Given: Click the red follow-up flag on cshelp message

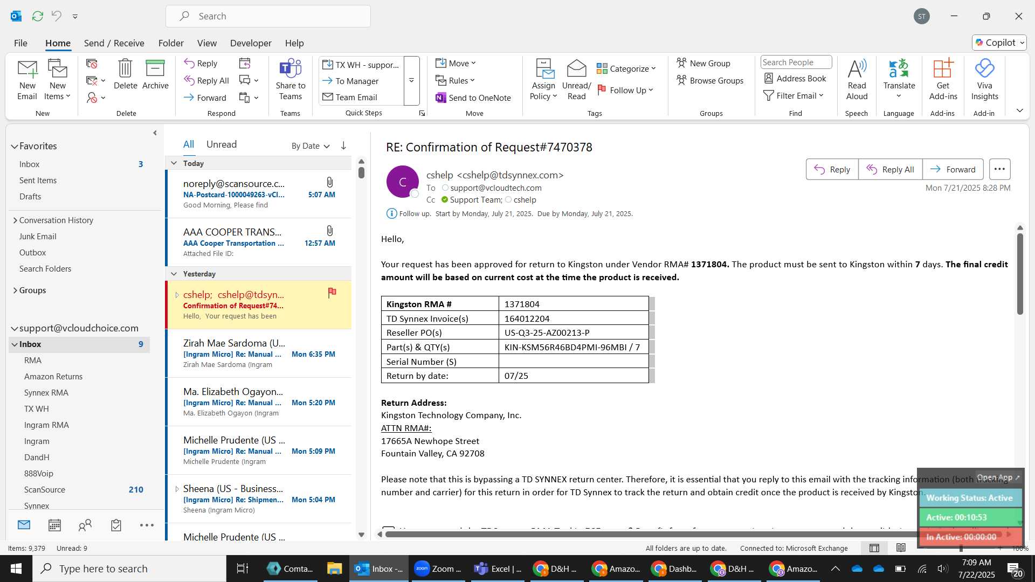Looking at the screenshot, I should coord(332,293).
